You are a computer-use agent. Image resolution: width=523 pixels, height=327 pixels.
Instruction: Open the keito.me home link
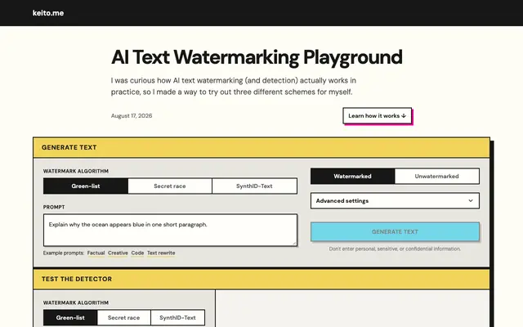pos(48,13)
